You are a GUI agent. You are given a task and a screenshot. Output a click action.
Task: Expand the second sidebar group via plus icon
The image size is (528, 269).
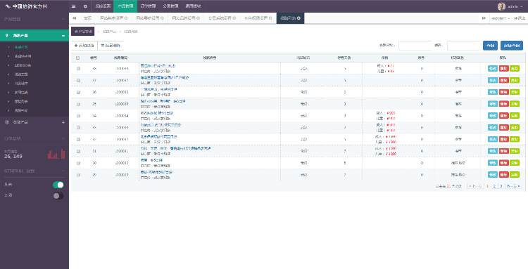63,123
